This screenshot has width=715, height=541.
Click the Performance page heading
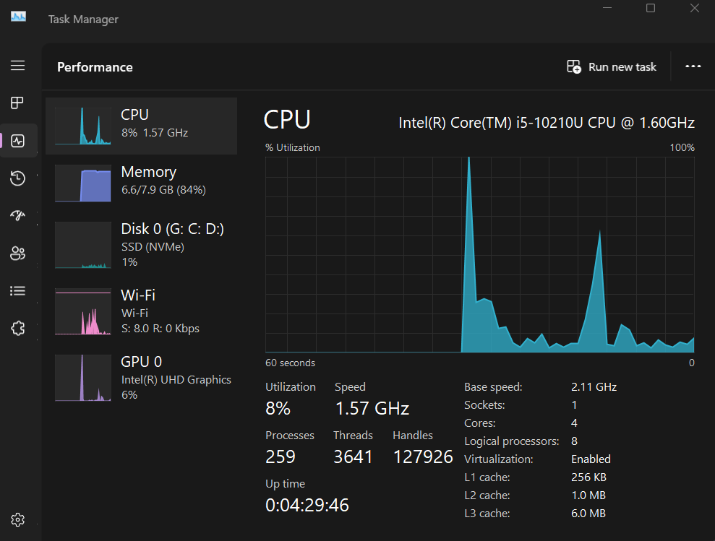pos(95,67)
